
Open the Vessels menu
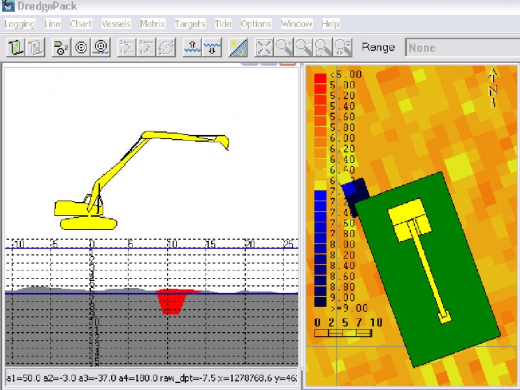click(116, 24)
